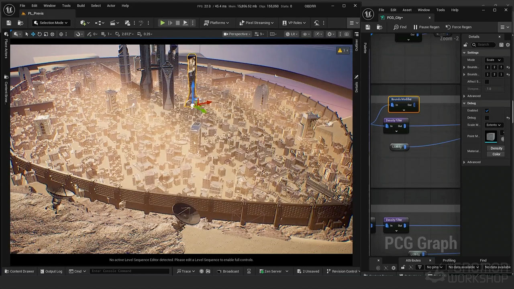The width and height of the screenshot is (514, 289).
Task: Check the Debug checkbox in Debug section
Action: coord(487,118)
